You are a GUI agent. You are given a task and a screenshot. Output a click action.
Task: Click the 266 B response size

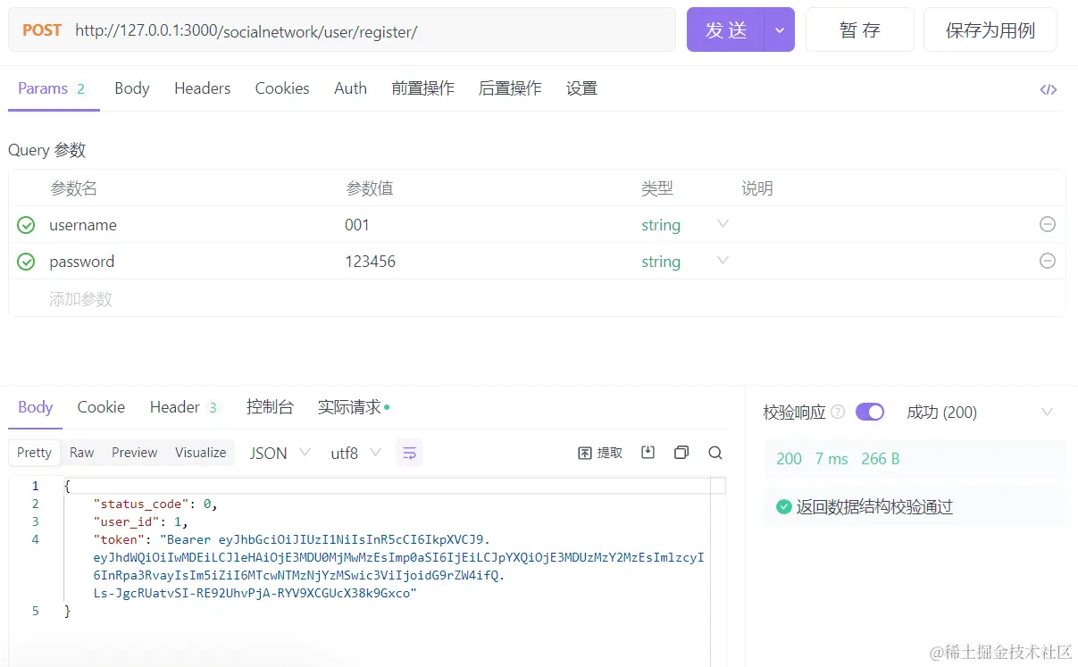pyautogui.click(x=881, y=459)
